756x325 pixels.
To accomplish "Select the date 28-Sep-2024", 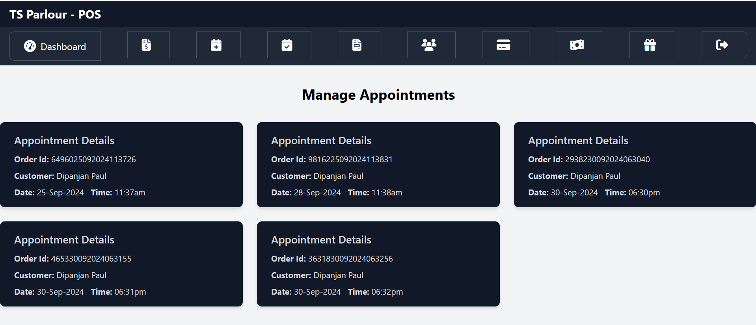I will 317,193.
